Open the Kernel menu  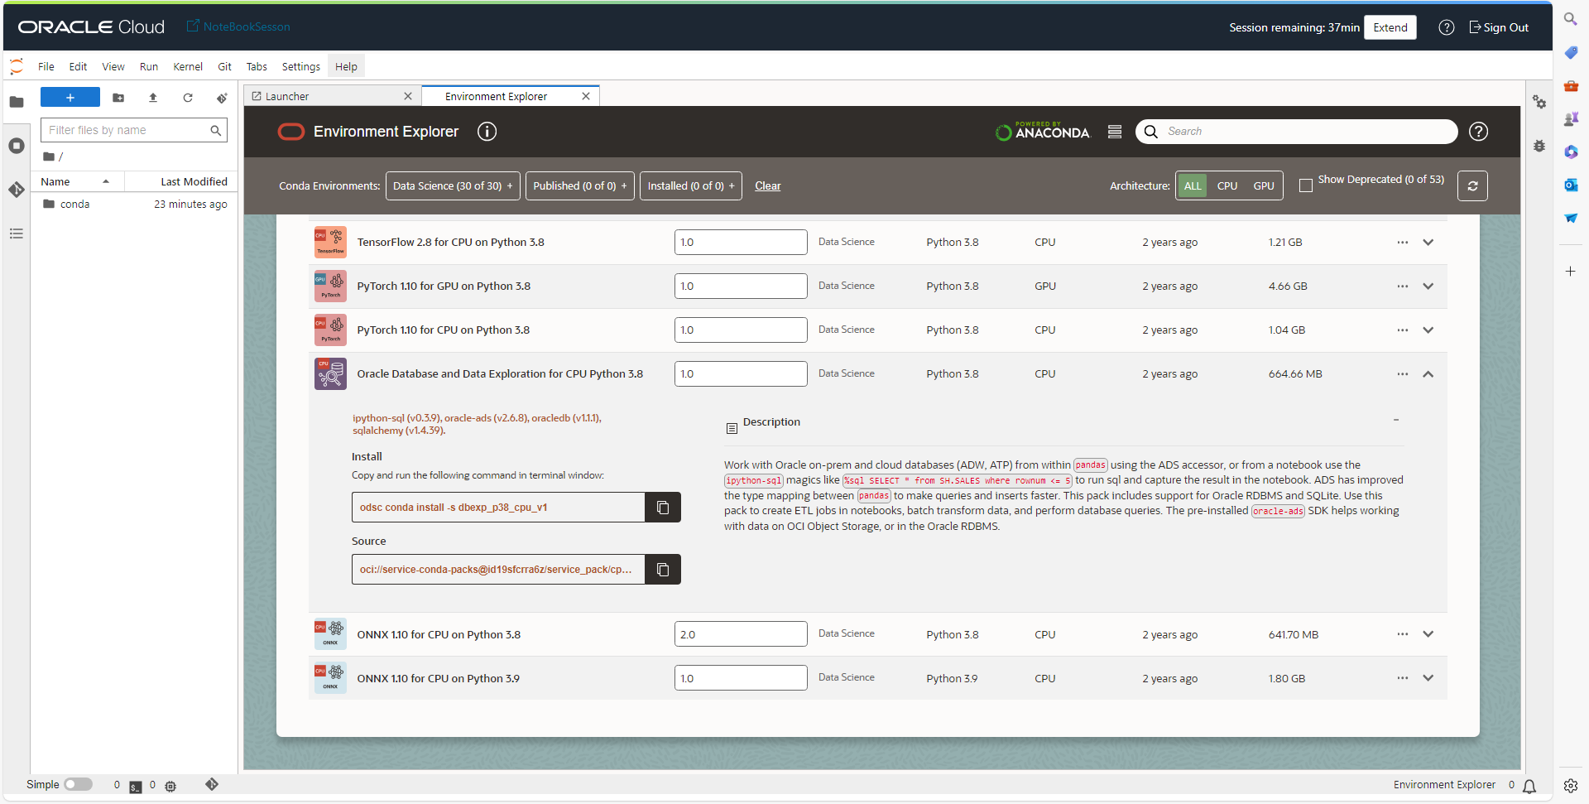188,67
